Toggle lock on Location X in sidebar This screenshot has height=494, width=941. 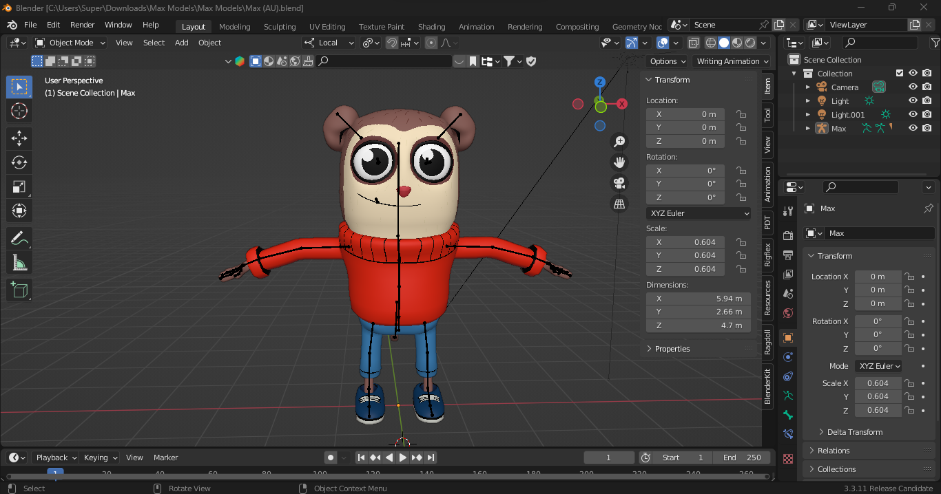coord(741,114)
